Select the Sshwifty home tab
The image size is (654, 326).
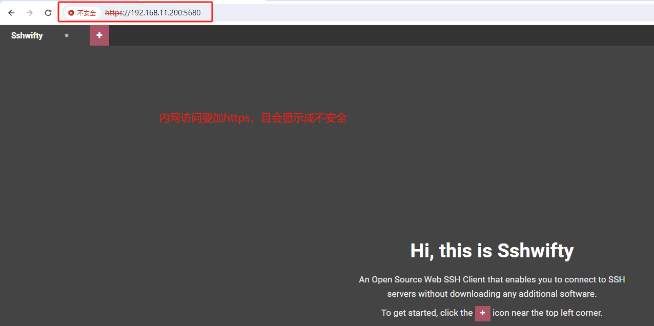click(27, 35)
